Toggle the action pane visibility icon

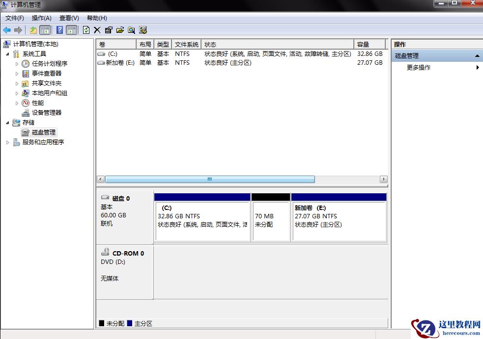click(71, 29)
